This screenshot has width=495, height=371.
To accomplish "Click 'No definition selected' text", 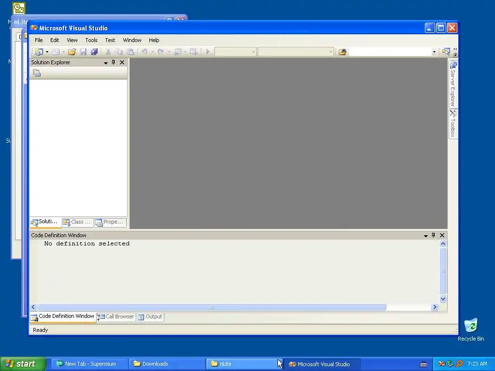I will click(87, 243).
